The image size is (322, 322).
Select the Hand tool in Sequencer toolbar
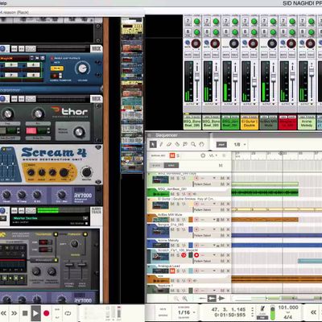pyautogui.click(x=201, y=144)
